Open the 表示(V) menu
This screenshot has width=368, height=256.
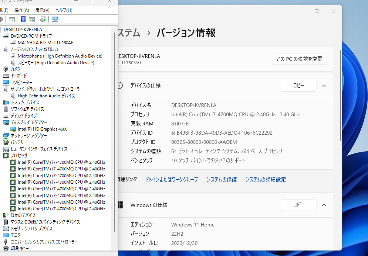coord(42,10)
